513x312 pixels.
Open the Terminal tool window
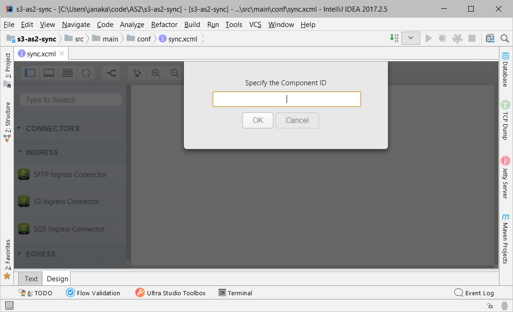(x=235, y=293)
